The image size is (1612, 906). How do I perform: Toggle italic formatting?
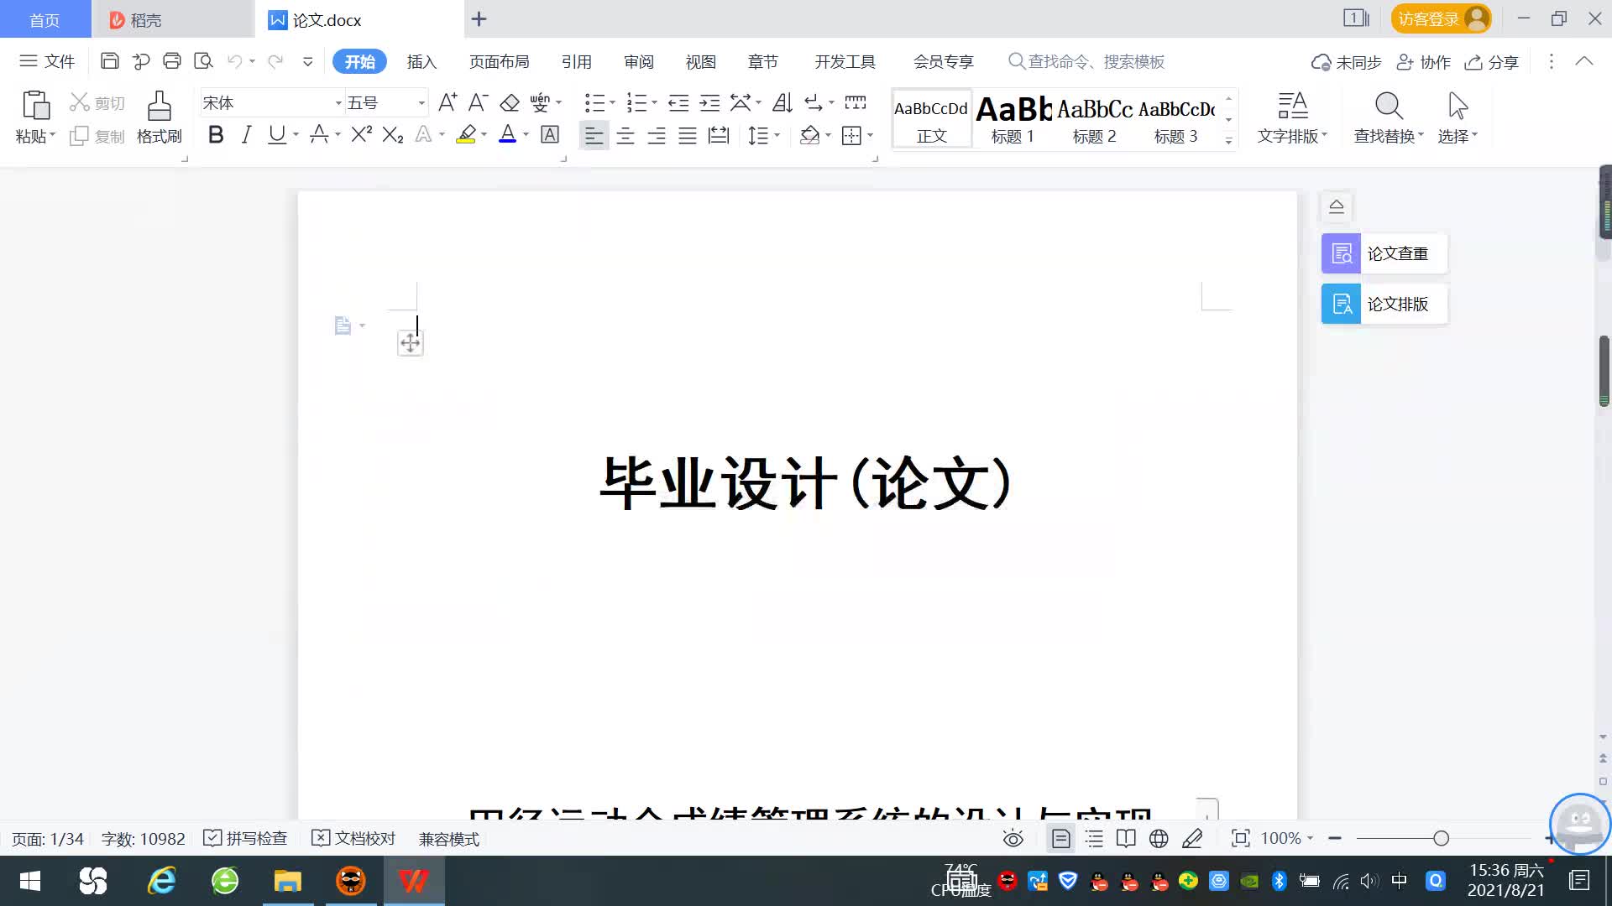[x=246, y=135]
